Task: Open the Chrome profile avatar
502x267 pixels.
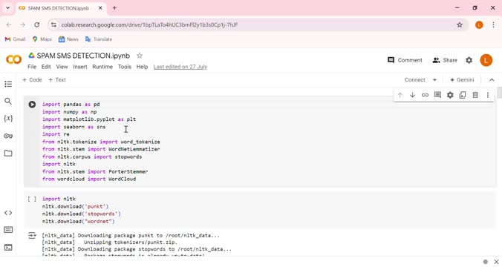Action: (479, 24)
